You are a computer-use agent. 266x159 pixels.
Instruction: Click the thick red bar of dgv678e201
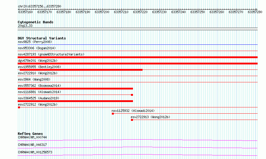tap(137, 64)
